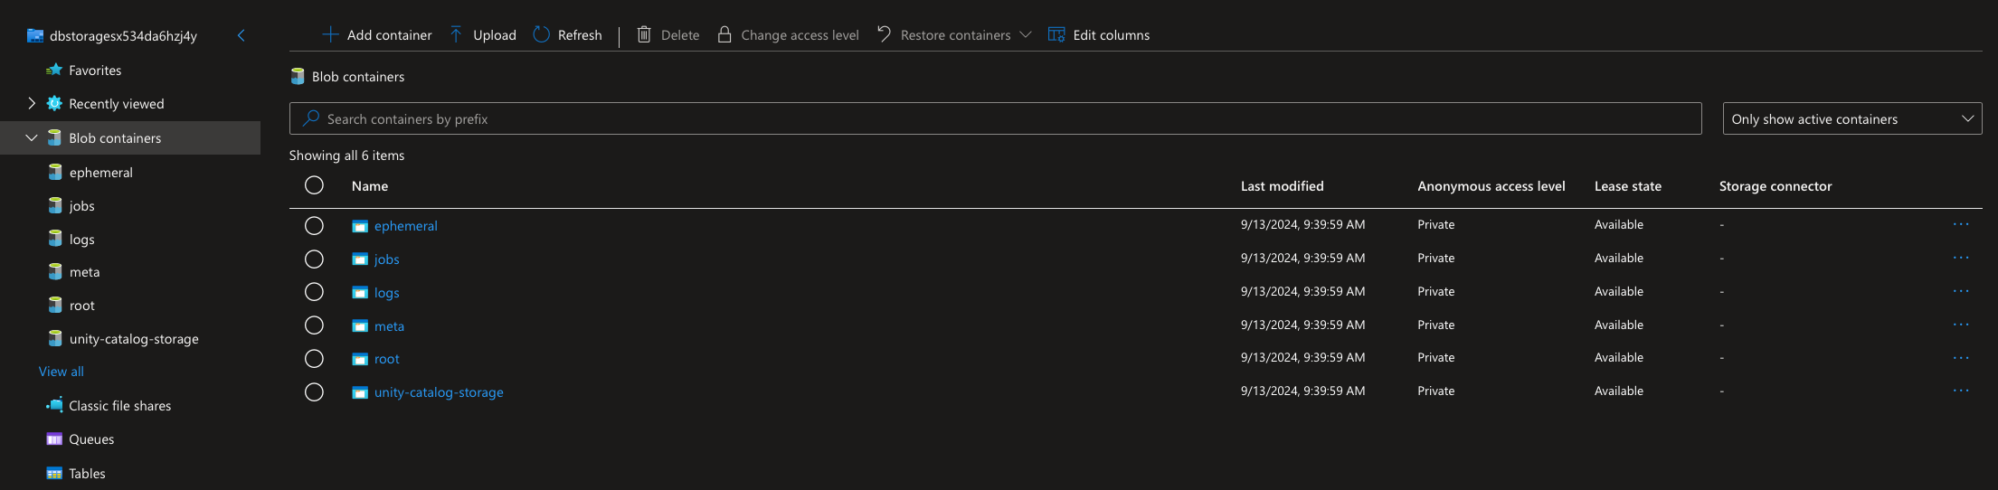The image size is (1998, 490).
Task: Select the logs container row radio button
Action: (314, 292)
